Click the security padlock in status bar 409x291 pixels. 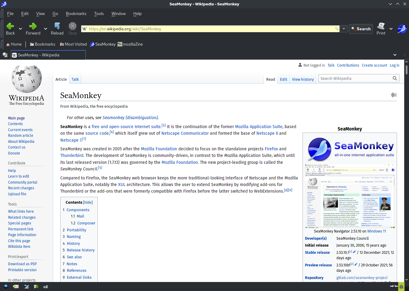pyautogui.click(x=401, y=286)
